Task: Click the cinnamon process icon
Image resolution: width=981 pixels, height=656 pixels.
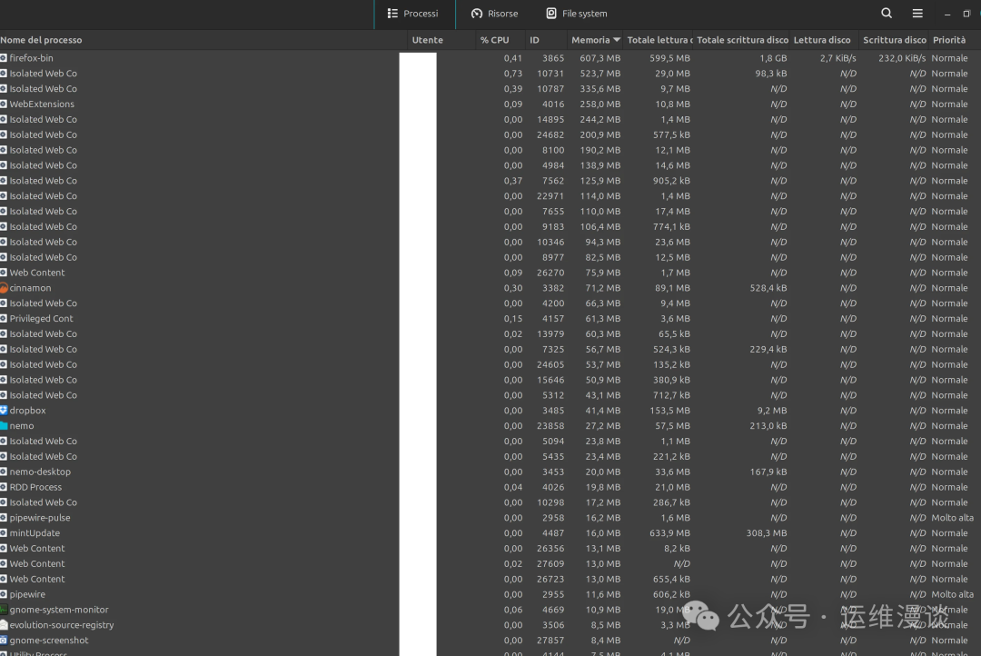Action: [4, 288]
